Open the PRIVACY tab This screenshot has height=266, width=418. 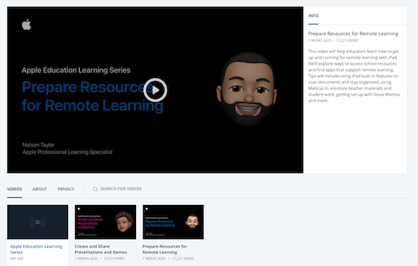(x=66, y=189)
